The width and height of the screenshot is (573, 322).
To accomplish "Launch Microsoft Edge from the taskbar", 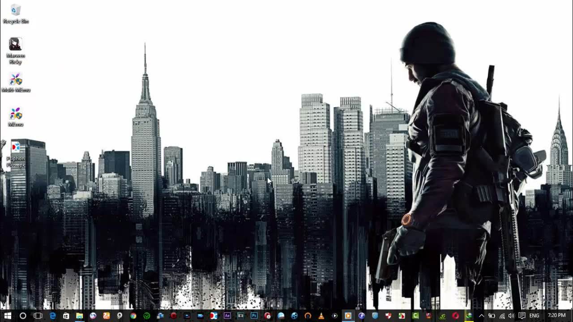I will click(x=53, y=316).
